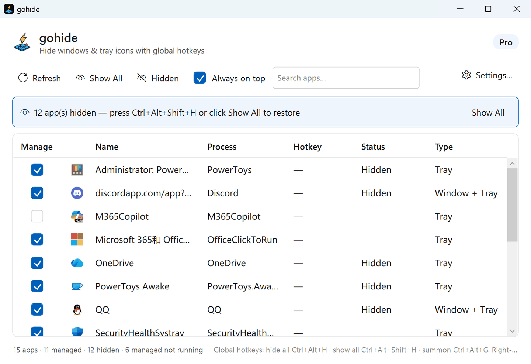Select the discordapp.com/app?... name cell

(x=143, y=193)
